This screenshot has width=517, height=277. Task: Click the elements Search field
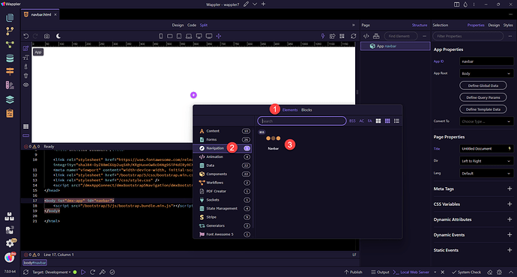click(x=302, y=121)
